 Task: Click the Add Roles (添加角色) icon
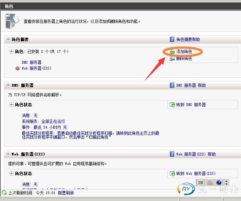click(x=172, y=52)
